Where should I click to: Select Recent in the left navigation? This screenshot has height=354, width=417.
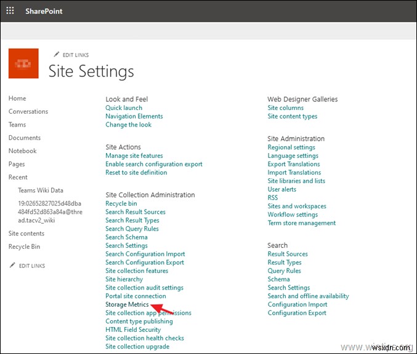coord(18,177)
